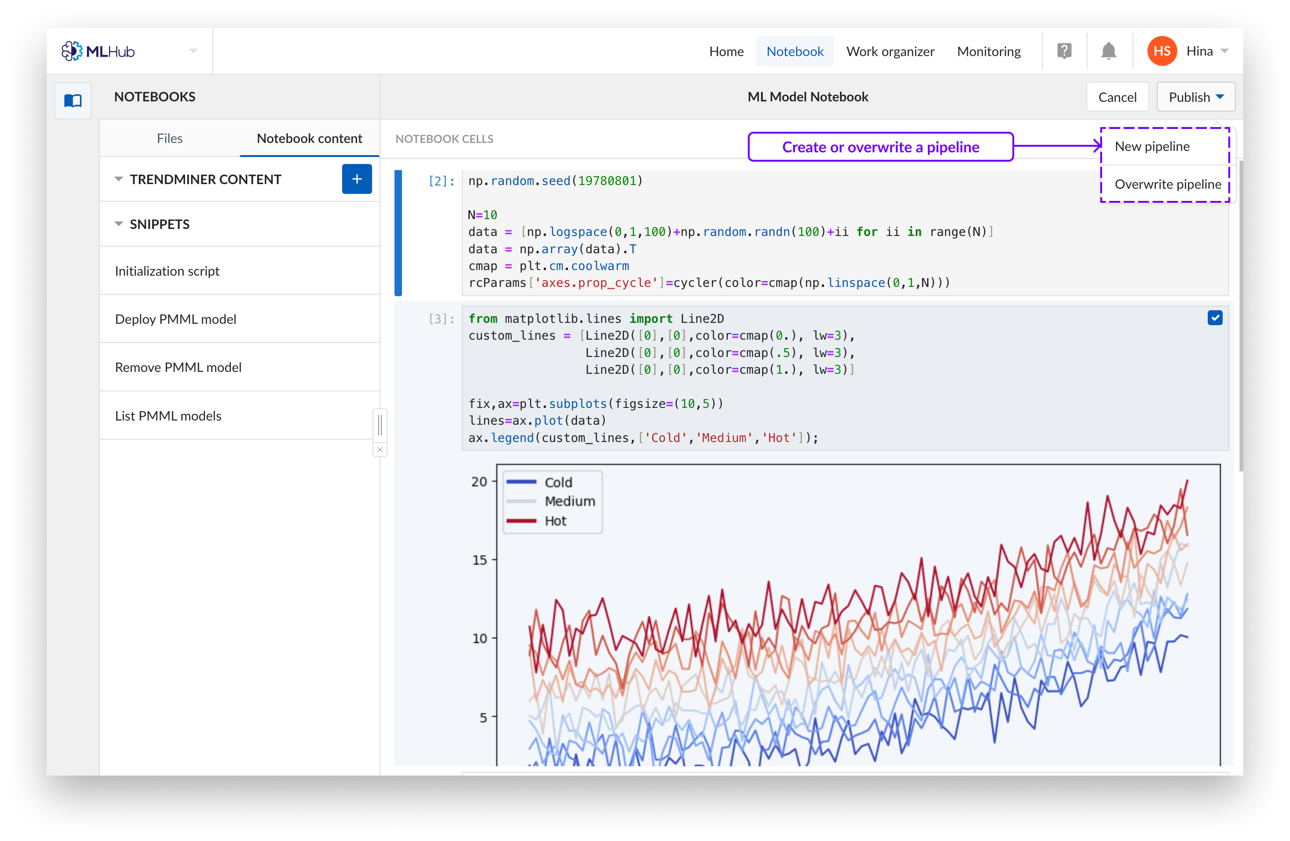1290x841 pixels.
Task: Click the HS user avatar
Action: (x=1161, y=51)
